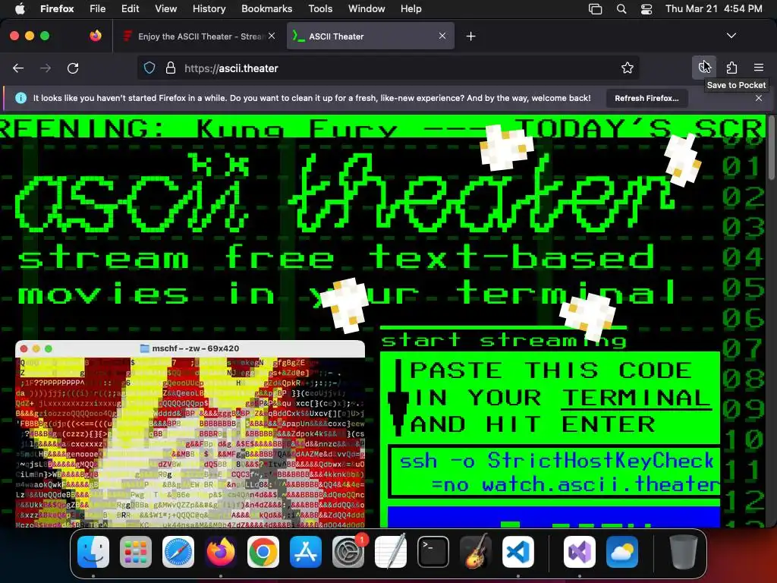Close the ASCII Theater tab
Viewport: 777px width, 583px height.
coord(442,36)
